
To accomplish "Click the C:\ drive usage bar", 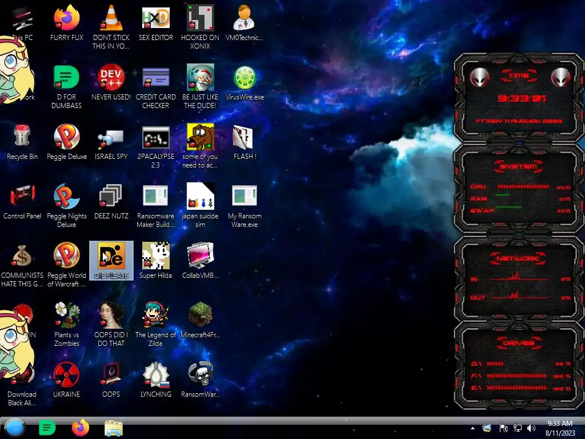I will click(x=495, y=364).
